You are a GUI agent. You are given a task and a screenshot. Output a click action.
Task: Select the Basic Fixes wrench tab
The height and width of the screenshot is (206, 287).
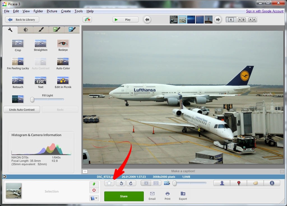[x=10, y=30]
